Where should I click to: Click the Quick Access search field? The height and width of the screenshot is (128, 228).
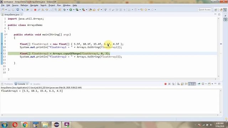tap(204, 10)
